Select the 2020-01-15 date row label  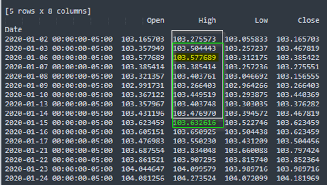(59, 123)
